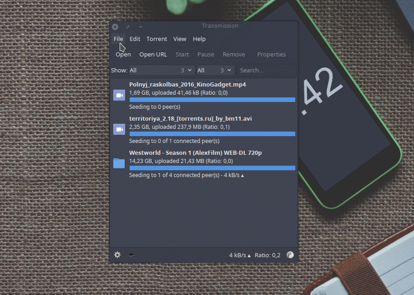Screen dimensions: 414x295
Task: Open the Help menu
Action: pyautogui.click(x=199, y=39)
